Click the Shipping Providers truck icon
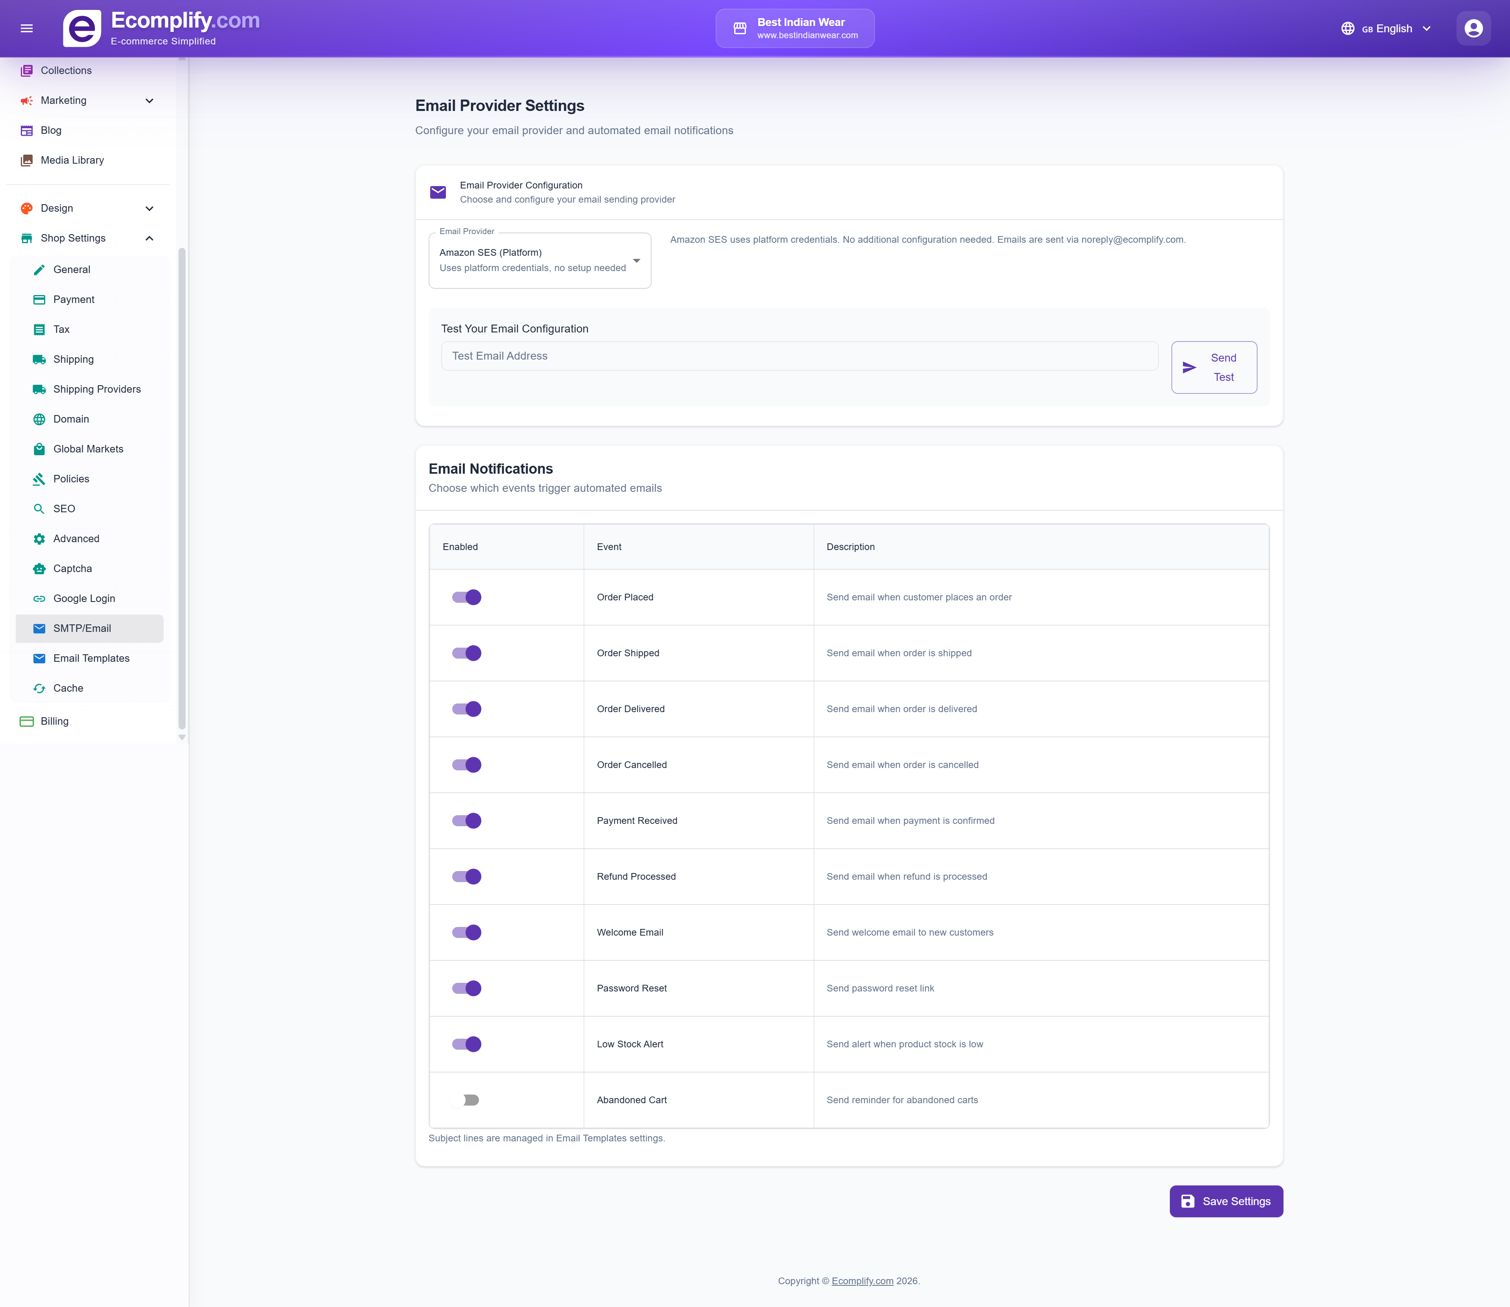 [x=39, y=389]
